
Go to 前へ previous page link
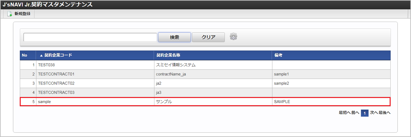(x=355, y=113)
